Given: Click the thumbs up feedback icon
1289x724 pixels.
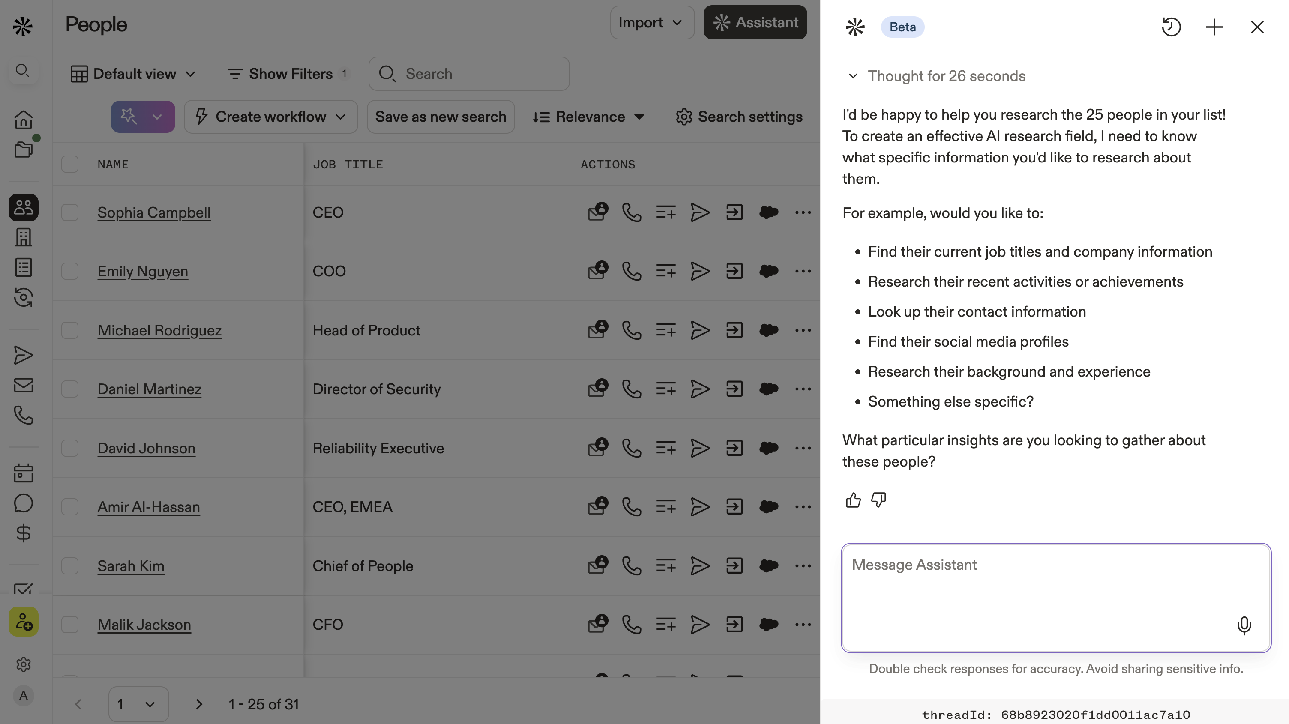Looking at the screenshot, I should pyautogui.click(x=853, y=500).
